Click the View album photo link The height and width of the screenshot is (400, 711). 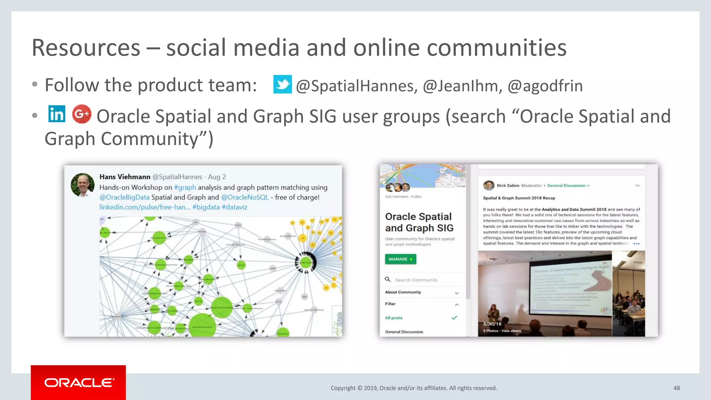[x=511, y=331]
